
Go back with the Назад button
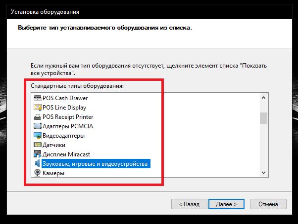(x=189, y=204)
